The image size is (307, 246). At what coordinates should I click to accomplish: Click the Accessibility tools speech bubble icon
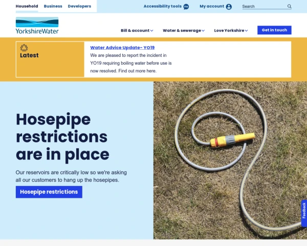point(186,7)
